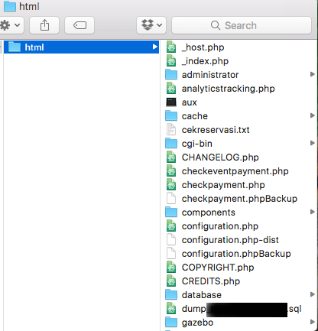Expand the html folder arrow
Screen dimensions: 318x331
point(154,47)
